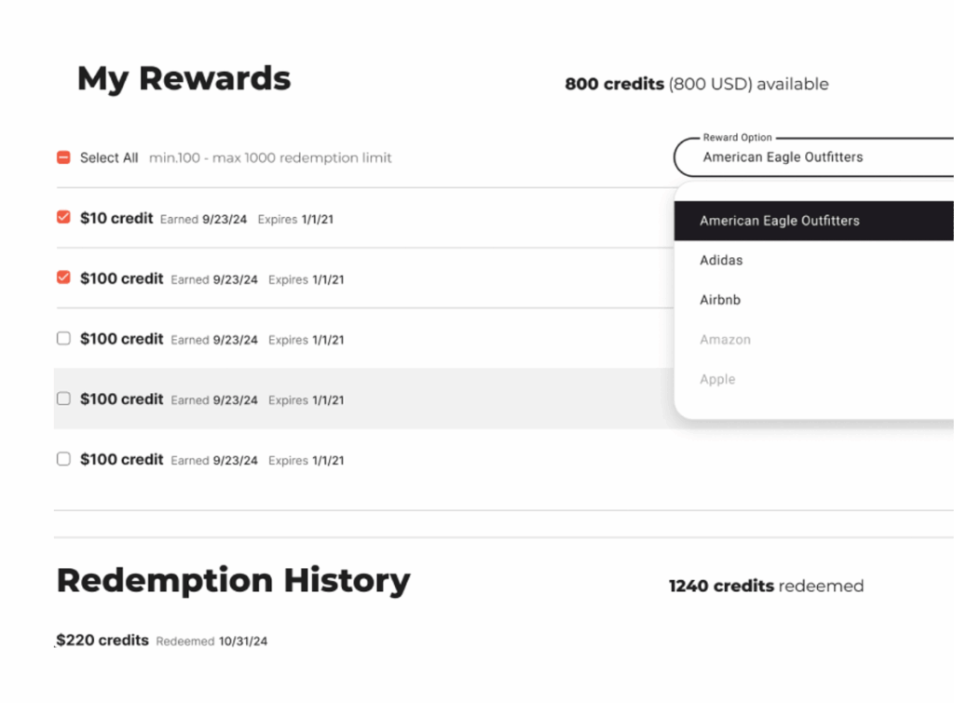The image size is (954, 703).
Task: Toggle the Select All checkbox
Action: coord(63,157)
